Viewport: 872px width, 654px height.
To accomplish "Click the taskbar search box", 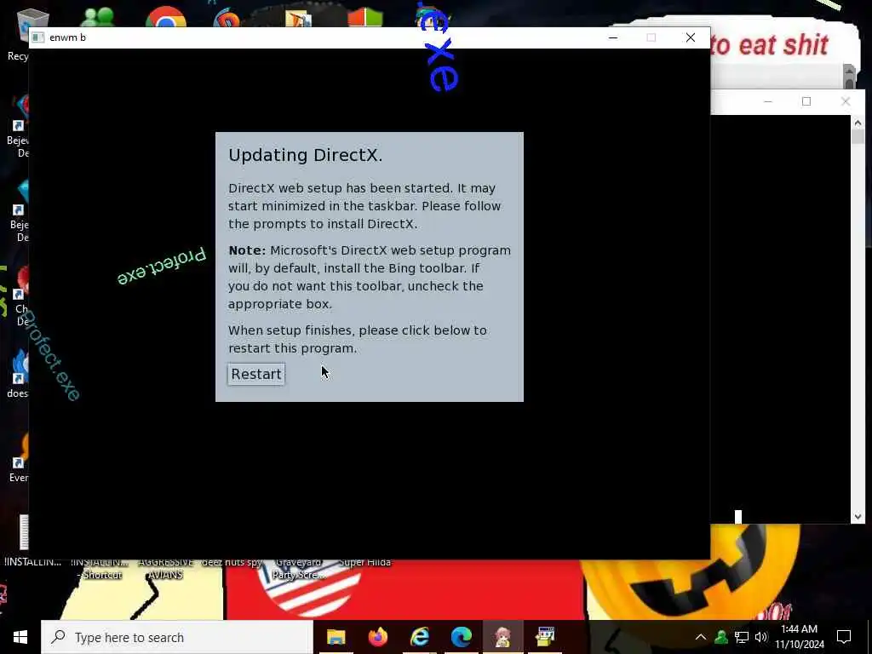I will 177,637.
